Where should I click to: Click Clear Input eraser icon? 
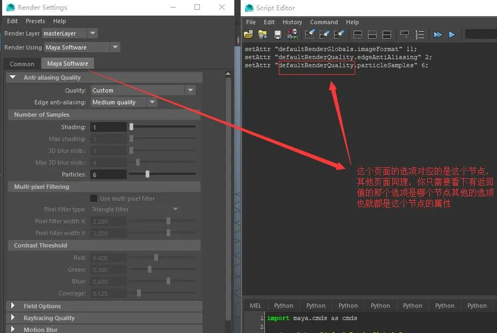point(324,34)
